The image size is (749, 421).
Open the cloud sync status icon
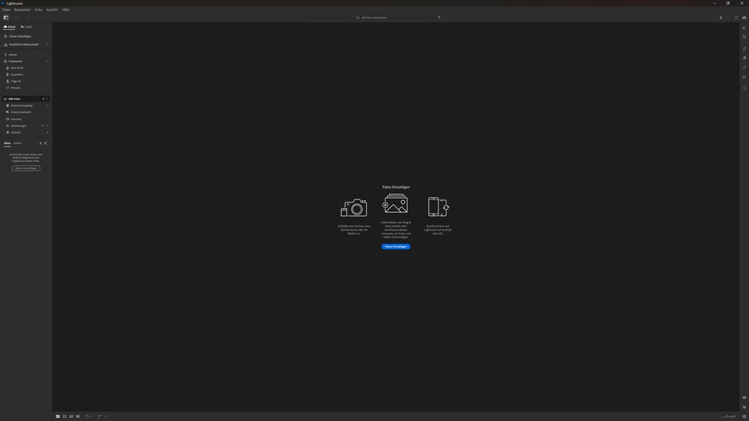pos(744,18)
